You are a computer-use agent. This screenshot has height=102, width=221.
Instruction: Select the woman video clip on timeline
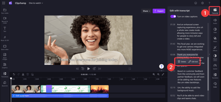pos(26,89)
